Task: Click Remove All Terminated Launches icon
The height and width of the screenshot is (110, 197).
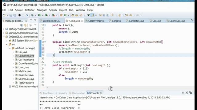Action: [191, 93]
